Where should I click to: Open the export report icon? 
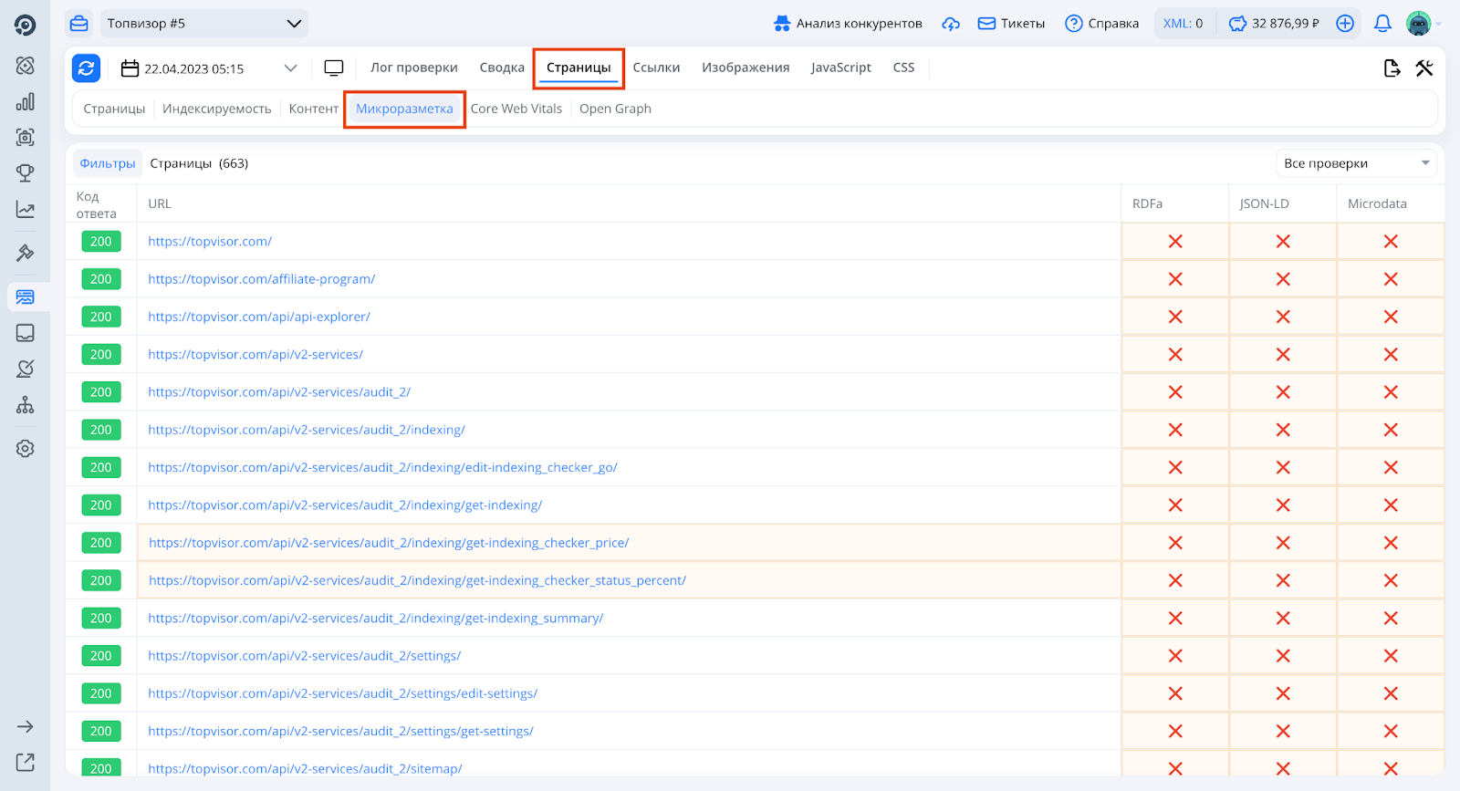click(1392, 68)
